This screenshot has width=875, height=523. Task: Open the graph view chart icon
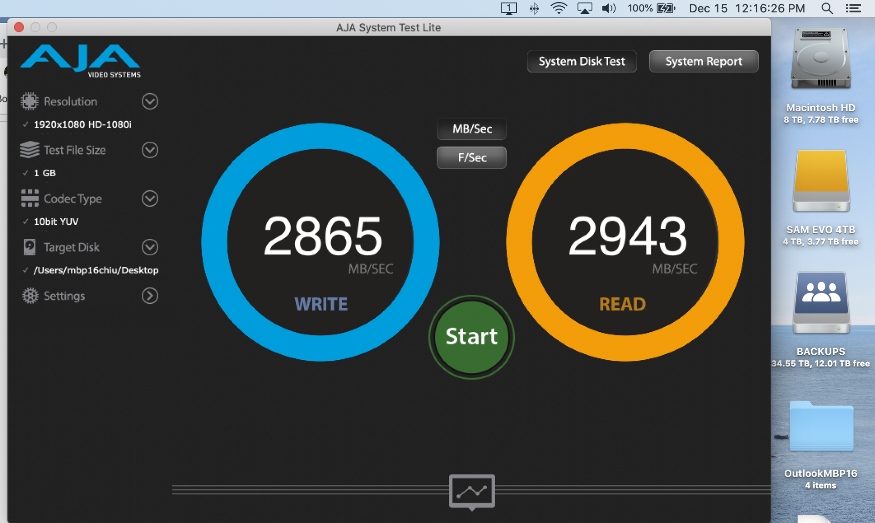coord(472,492)
